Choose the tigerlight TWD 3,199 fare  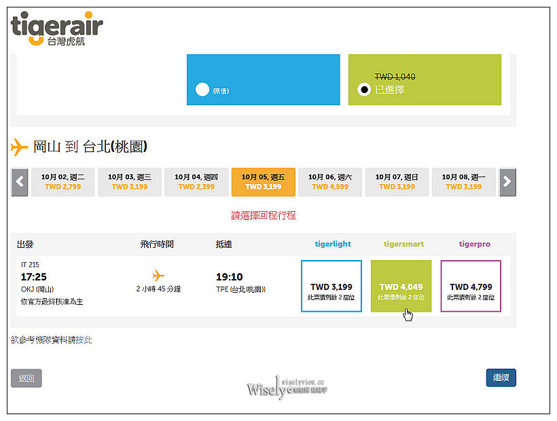coord(332,285)
